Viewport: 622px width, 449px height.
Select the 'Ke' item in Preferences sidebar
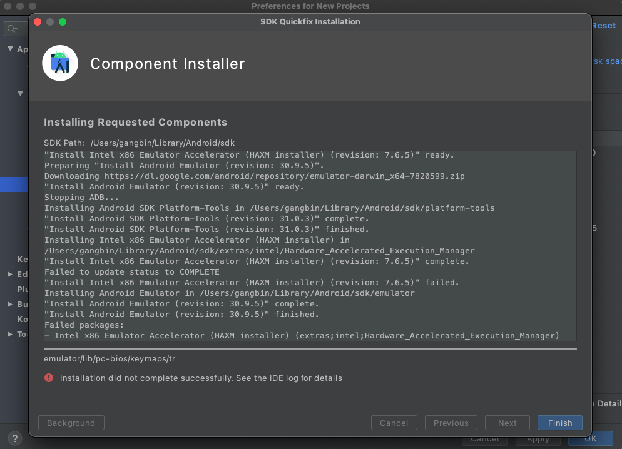pos(22,259)
